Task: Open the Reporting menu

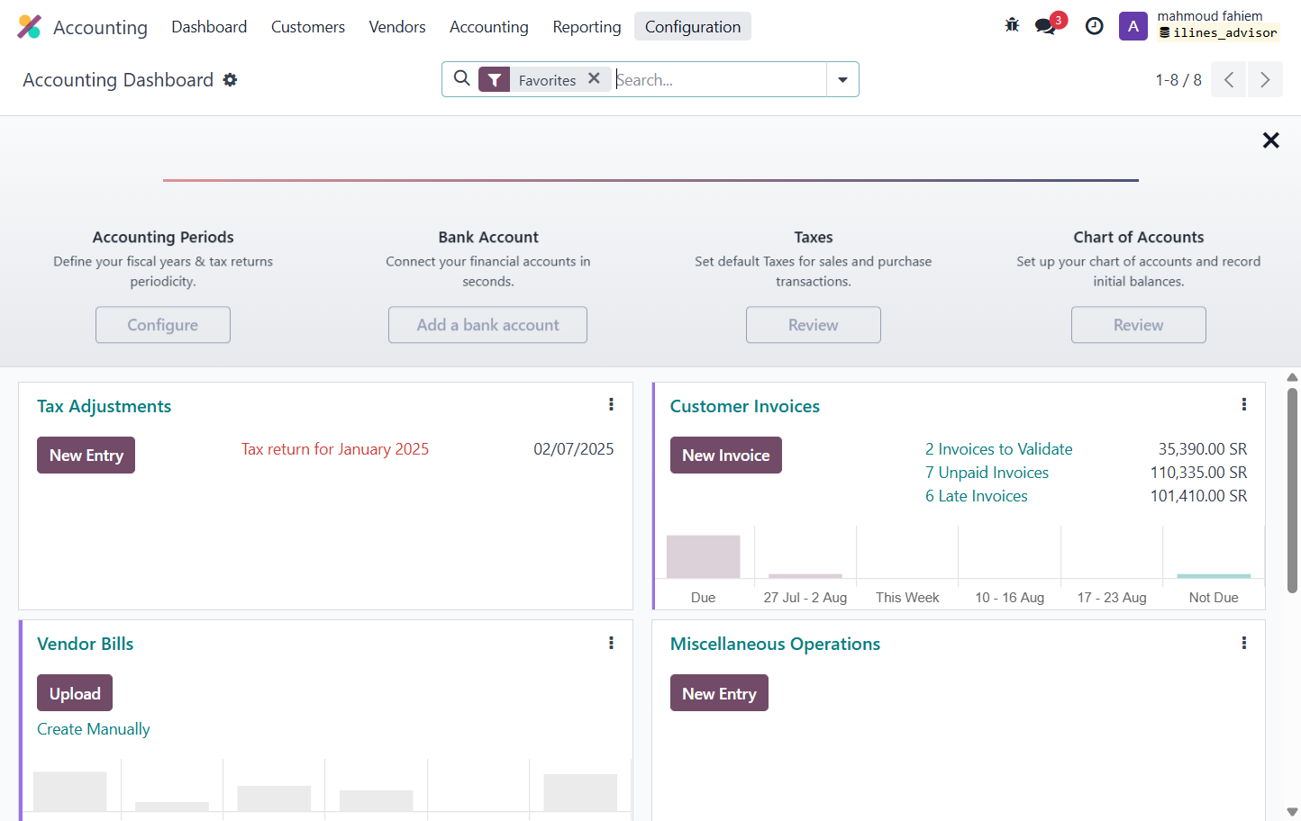Action: pos(587,27)
